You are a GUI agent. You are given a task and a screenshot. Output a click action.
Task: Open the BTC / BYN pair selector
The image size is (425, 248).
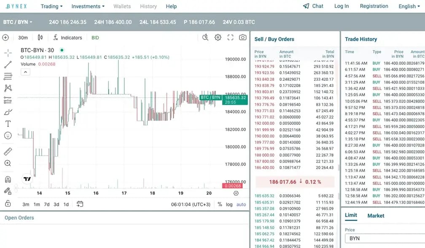coord(18,22)
